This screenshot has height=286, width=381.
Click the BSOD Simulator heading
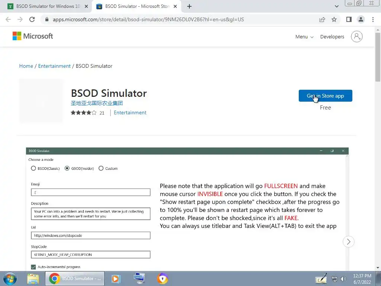click(x=109, y=93)
